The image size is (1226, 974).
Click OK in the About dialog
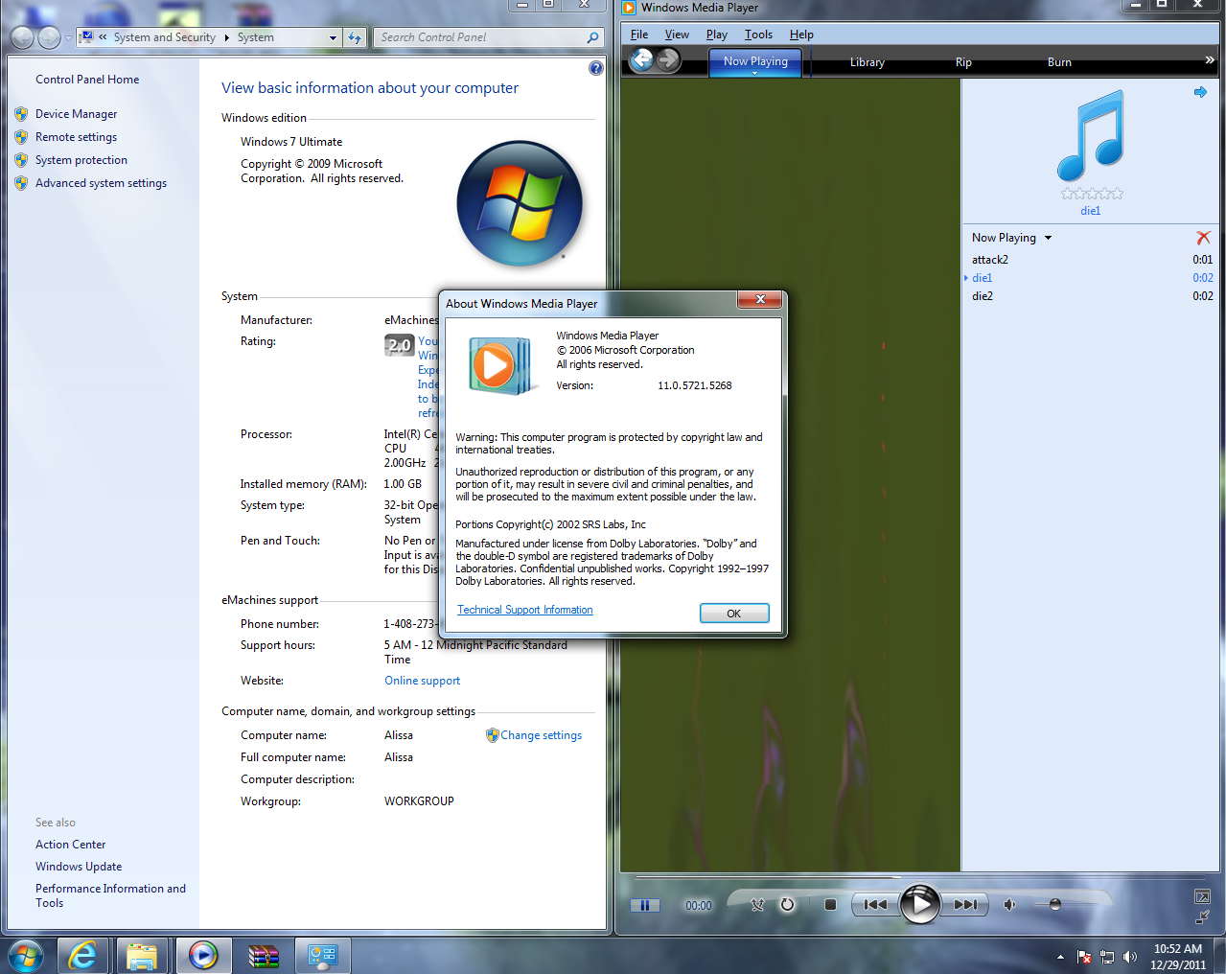click(734, 612)
